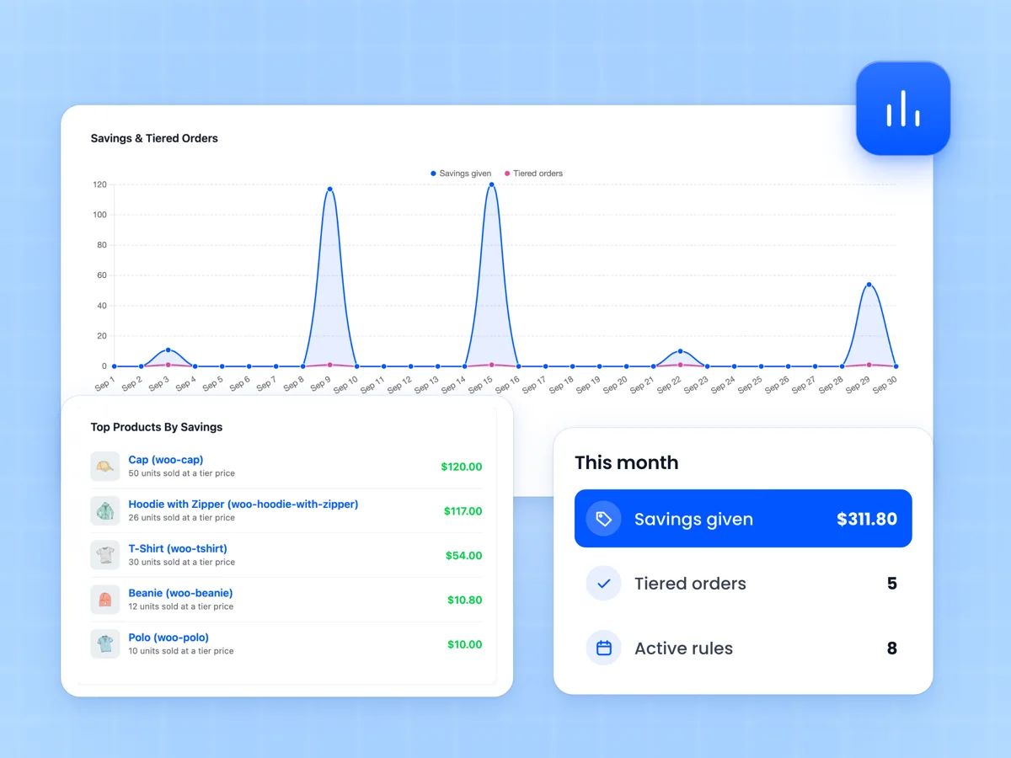Select the Tiered orders stat row
The height and width of the screenshot is (758, 1011).
click(743, 583)
